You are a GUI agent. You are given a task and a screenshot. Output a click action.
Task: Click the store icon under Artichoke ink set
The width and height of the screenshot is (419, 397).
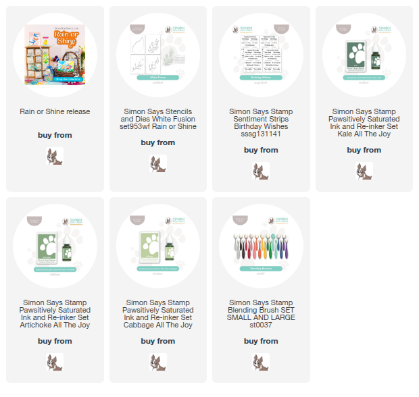click(55, 362)
